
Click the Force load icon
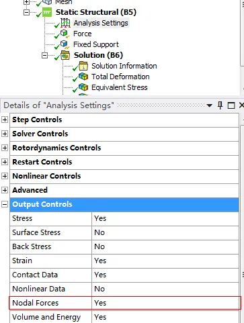[65, 34]
